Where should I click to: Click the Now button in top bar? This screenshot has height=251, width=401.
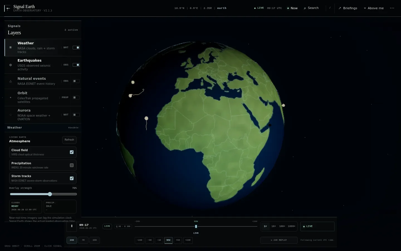[292, 8]
